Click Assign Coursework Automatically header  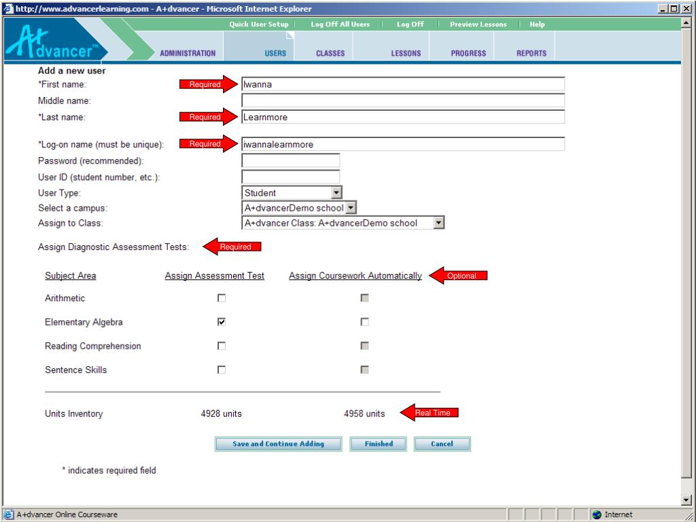coord(355,276)
